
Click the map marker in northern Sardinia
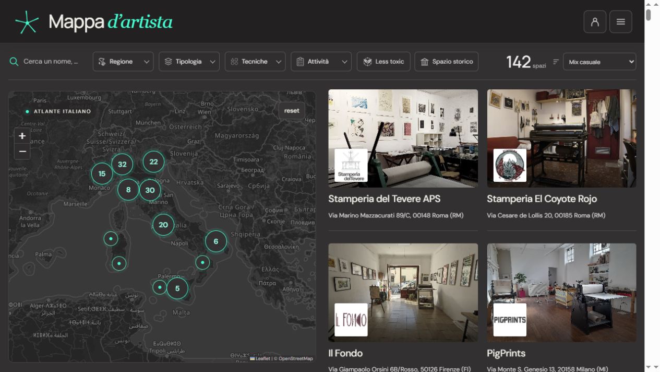click(x=111, y=239)
